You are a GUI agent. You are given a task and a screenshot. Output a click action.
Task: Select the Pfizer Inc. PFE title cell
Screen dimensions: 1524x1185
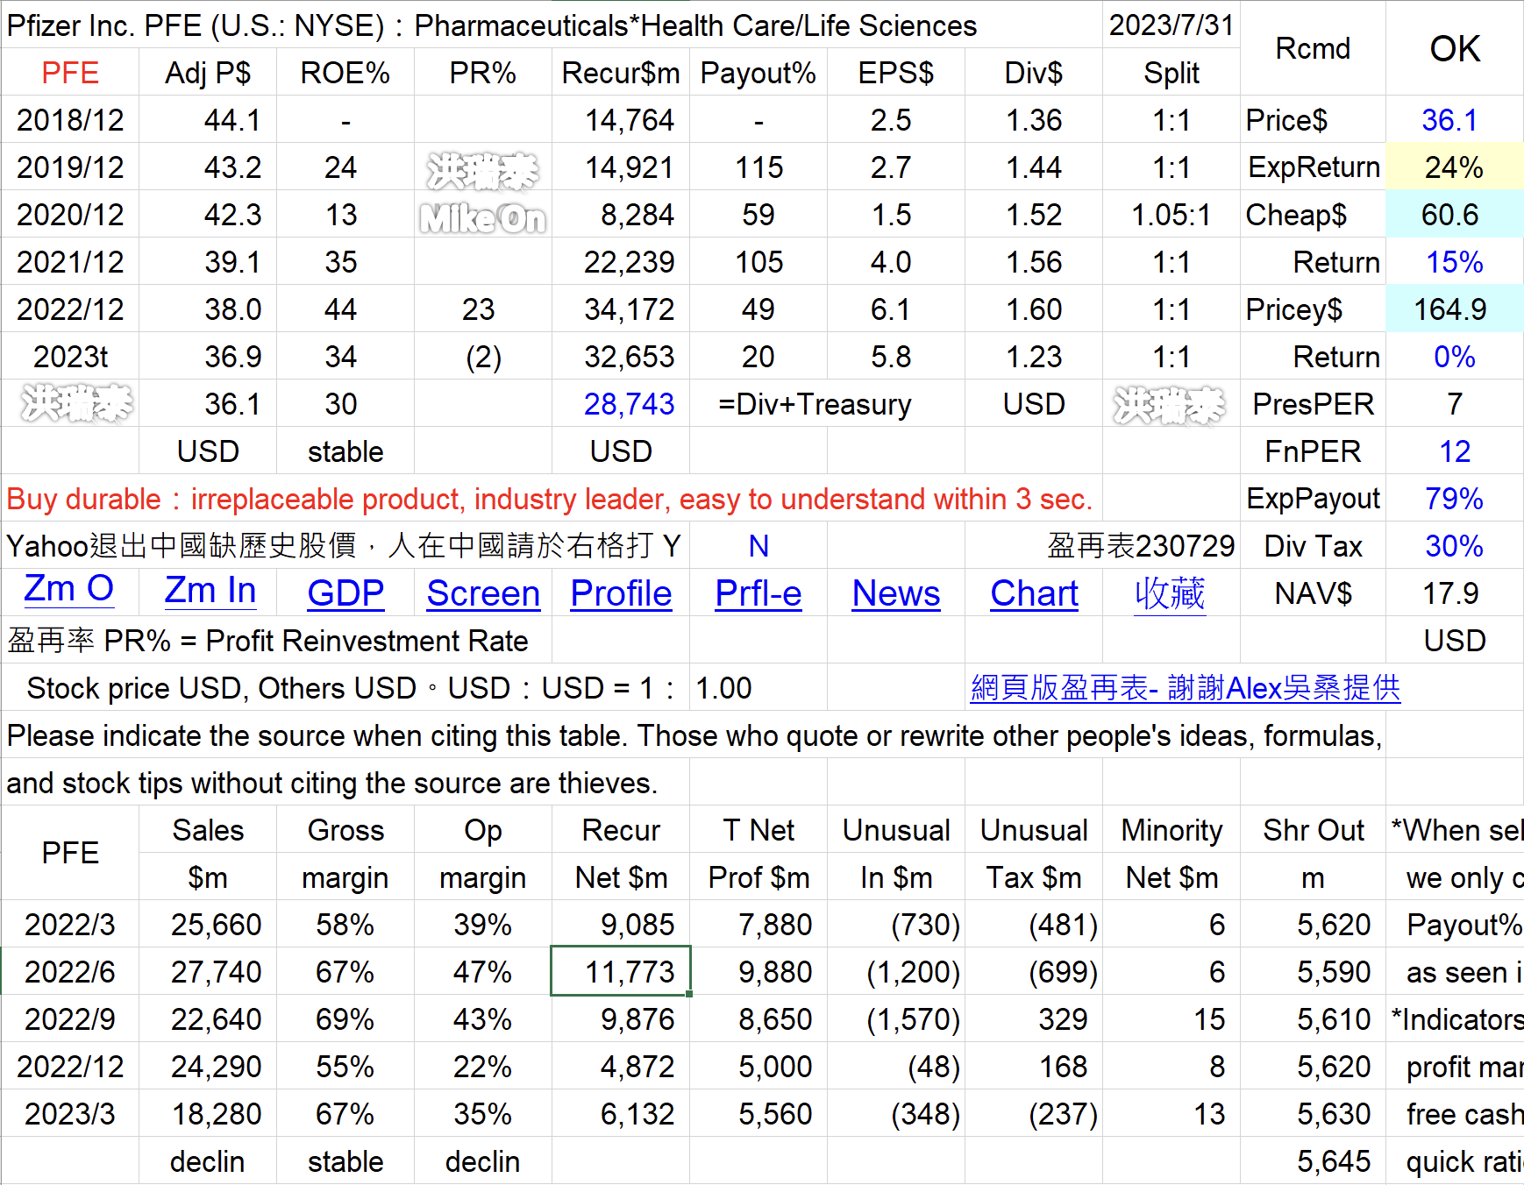point(552,25)
